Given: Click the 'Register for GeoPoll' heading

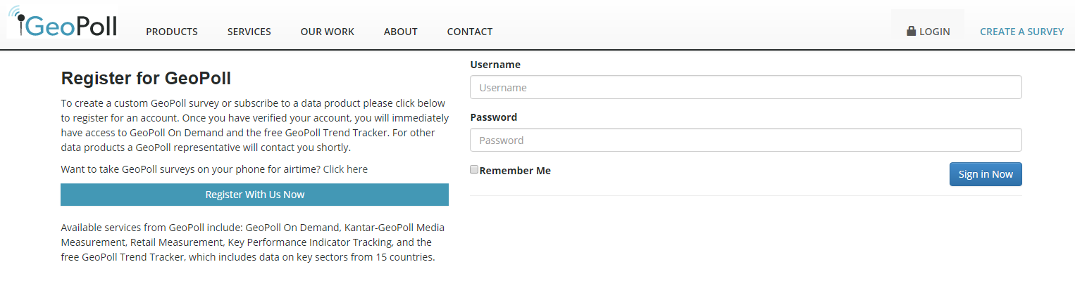Looking at the screenshot, I should (146, 78).
